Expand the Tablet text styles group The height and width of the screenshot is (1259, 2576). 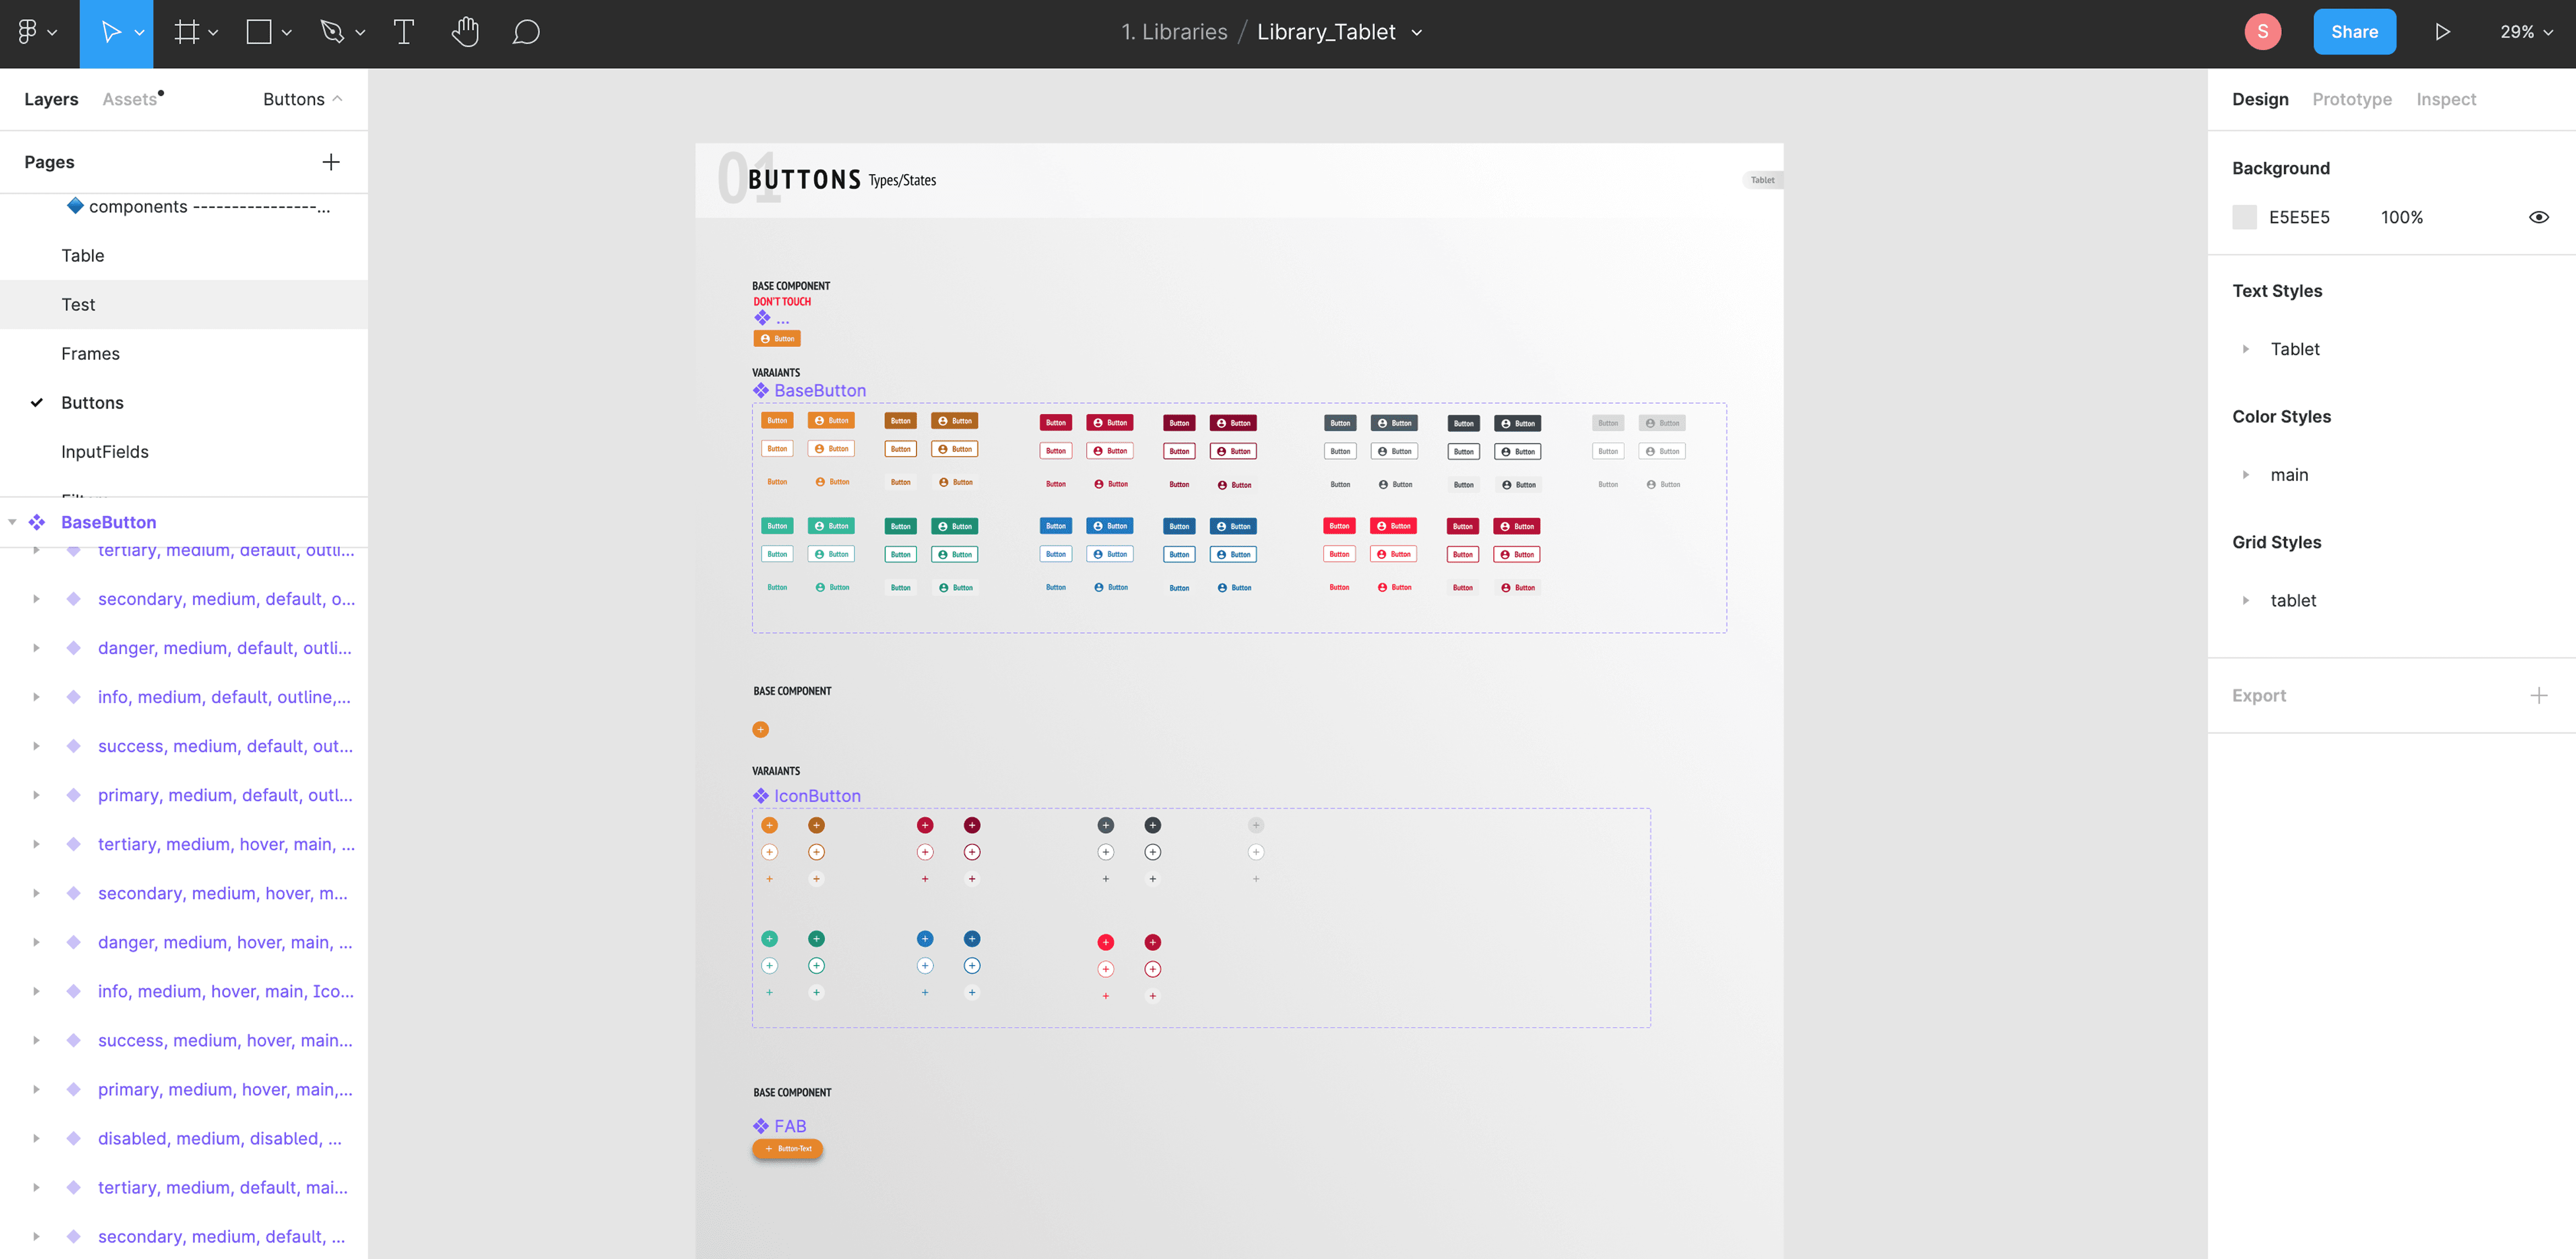pyautogui.click(x=2246, y=349)
